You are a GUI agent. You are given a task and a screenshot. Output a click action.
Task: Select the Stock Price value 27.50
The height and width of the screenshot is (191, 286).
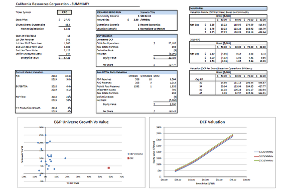coord(67,20)
